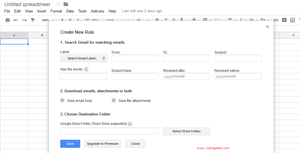Uncheck Save email body
Image resolution: width=300 pixels, height=153 pixels.
point(62,101)
